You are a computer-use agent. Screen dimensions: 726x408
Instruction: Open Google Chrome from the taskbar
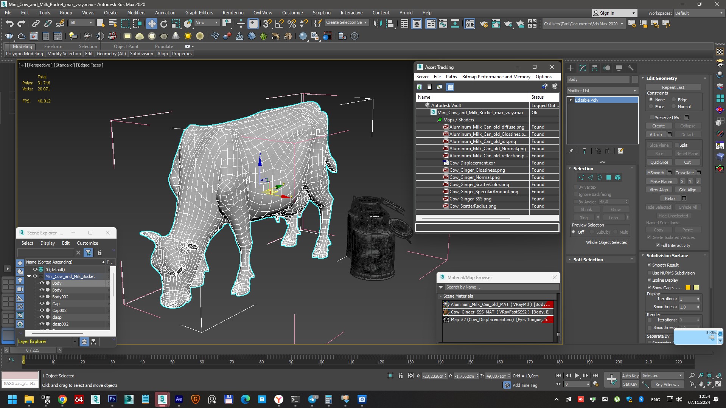pos(62,399)
